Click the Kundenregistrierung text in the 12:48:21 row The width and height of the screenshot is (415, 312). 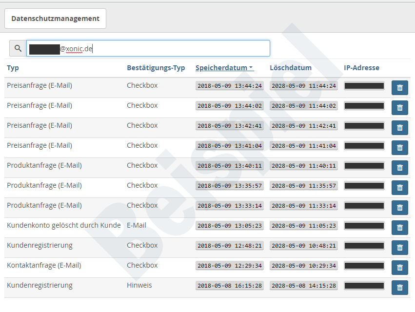tap(40, 246)
